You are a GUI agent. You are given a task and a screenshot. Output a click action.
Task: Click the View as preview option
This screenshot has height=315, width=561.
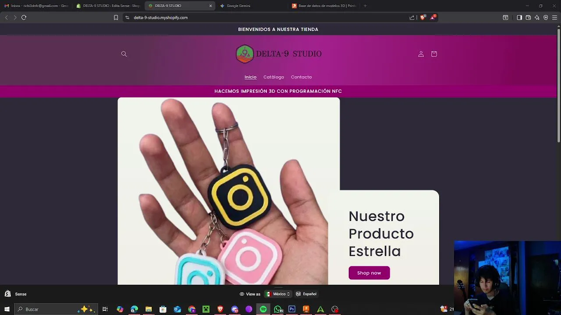250,294
